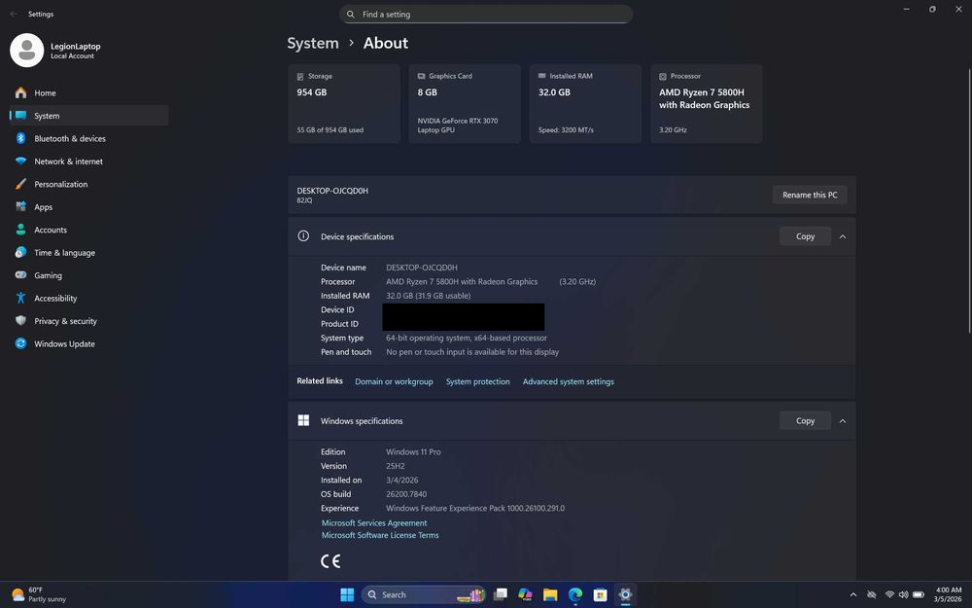
Task: Open Task View on the taskbar
Action: 501,594
